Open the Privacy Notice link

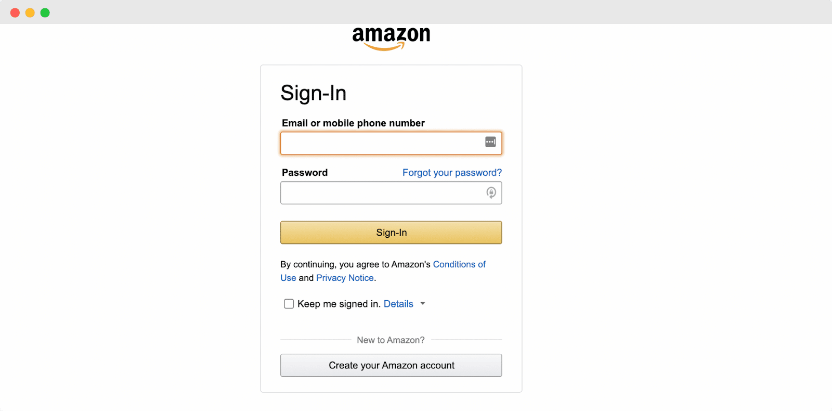pyautogui.click(x=344, y=278)
